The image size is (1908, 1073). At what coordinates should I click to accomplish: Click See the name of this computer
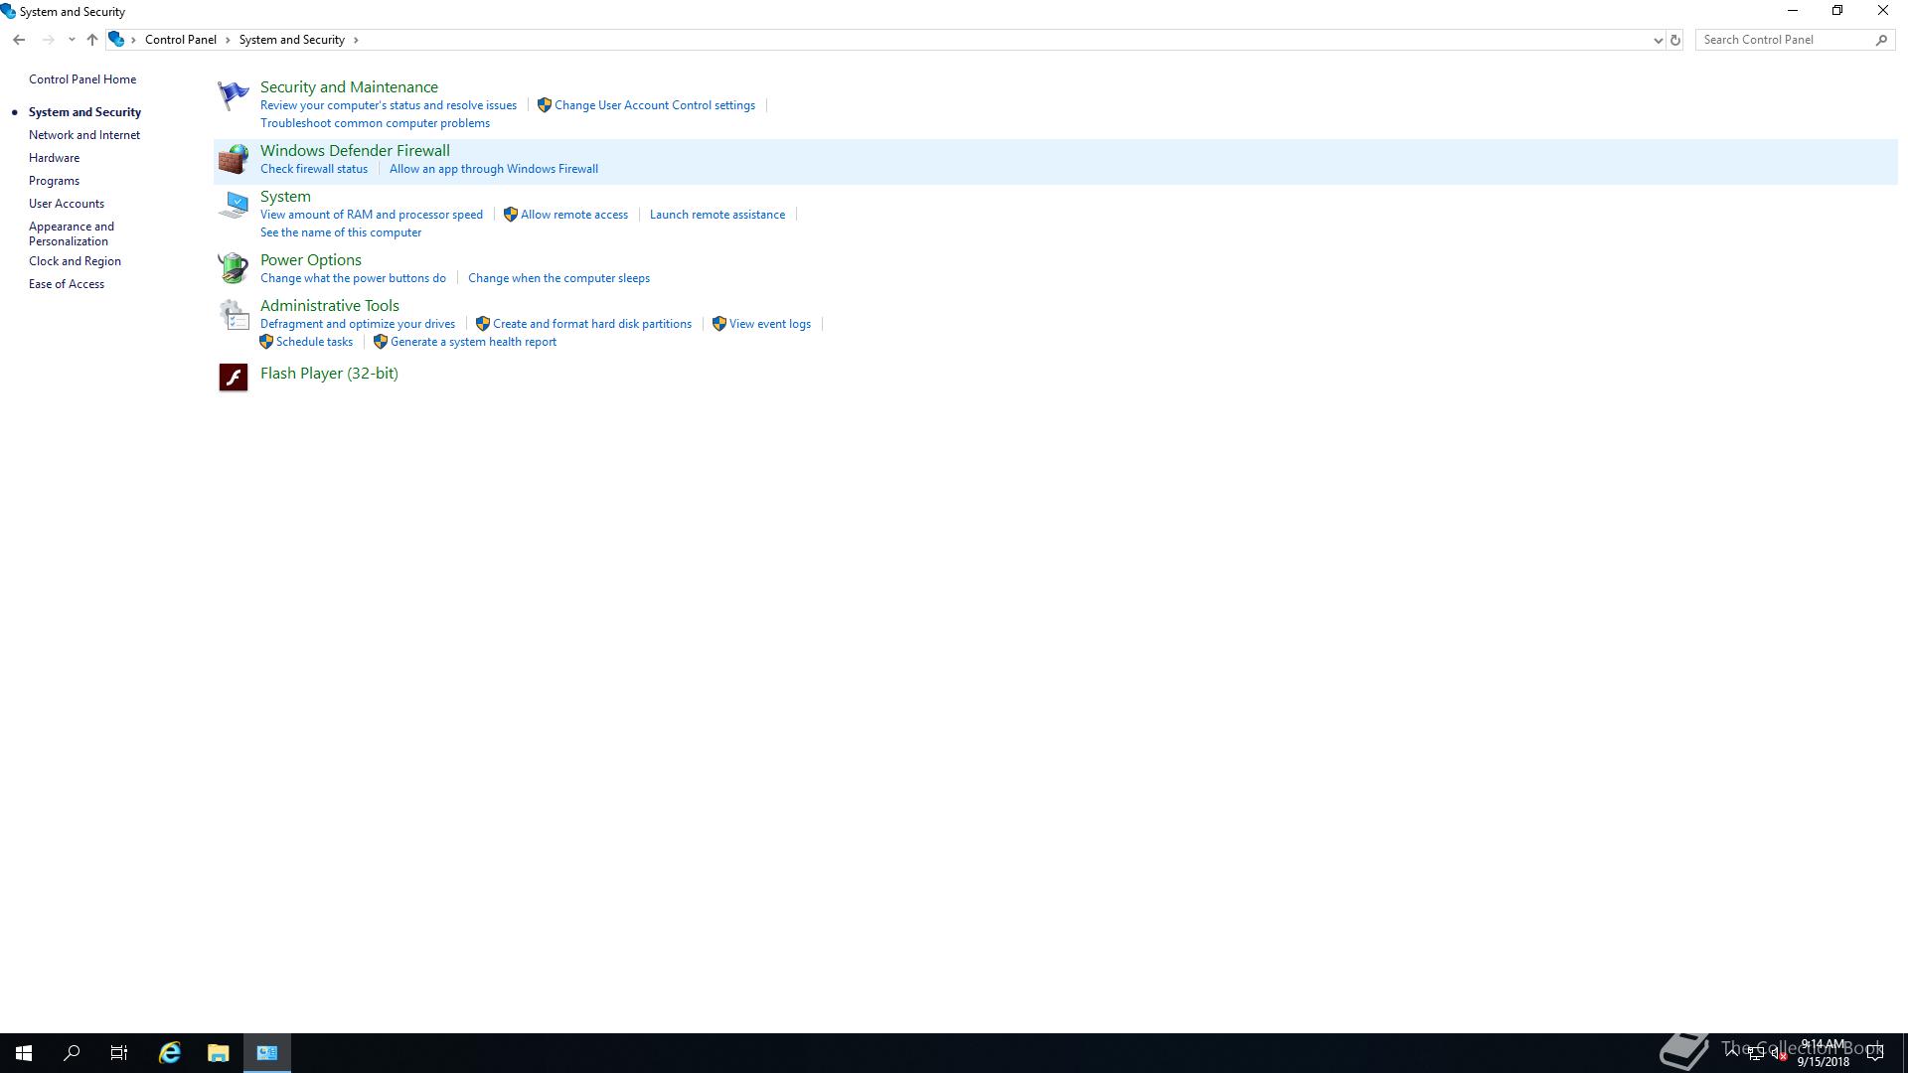point(341,232)
